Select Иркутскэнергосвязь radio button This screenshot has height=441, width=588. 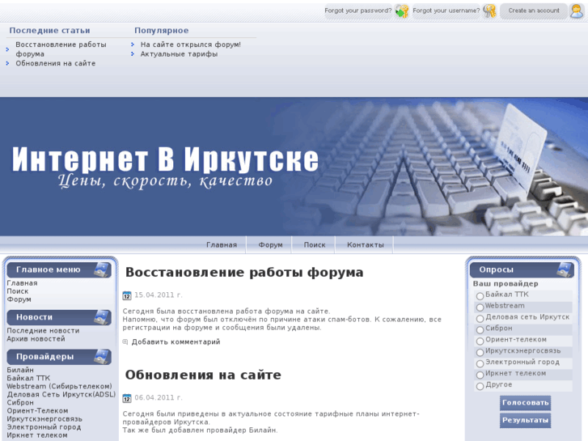[x=480, y=353]
